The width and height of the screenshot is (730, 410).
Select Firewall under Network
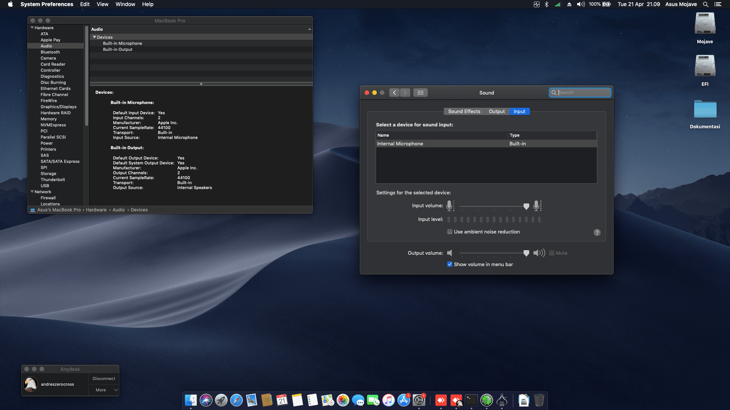[x=48, y=198]
